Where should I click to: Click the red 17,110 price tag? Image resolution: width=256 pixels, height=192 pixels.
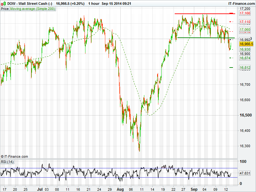pyautogui.click(x=245, y=22)
